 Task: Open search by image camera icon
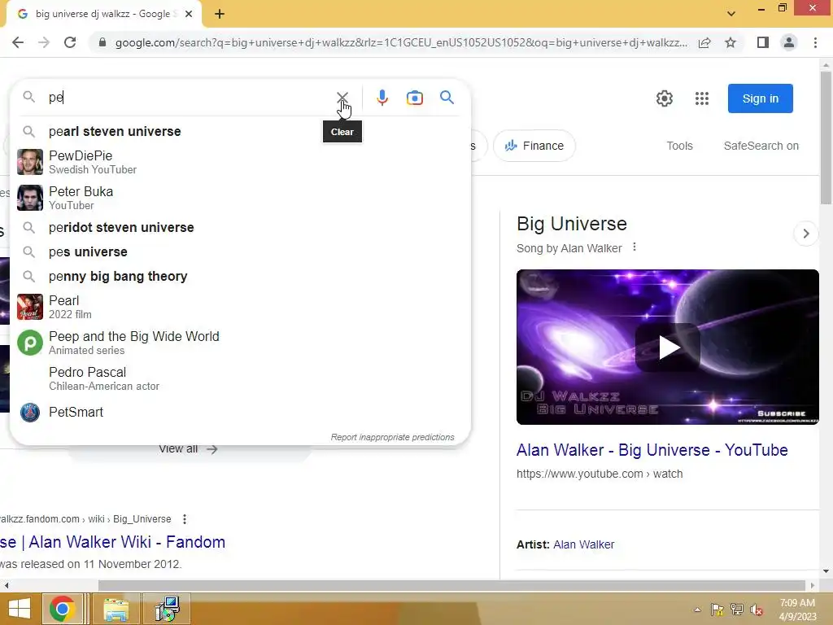(x=414, y=98)
